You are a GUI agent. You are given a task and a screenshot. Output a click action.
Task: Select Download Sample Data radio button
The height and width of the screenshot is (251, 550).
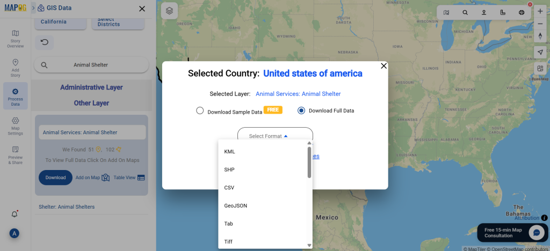[200, 110]
